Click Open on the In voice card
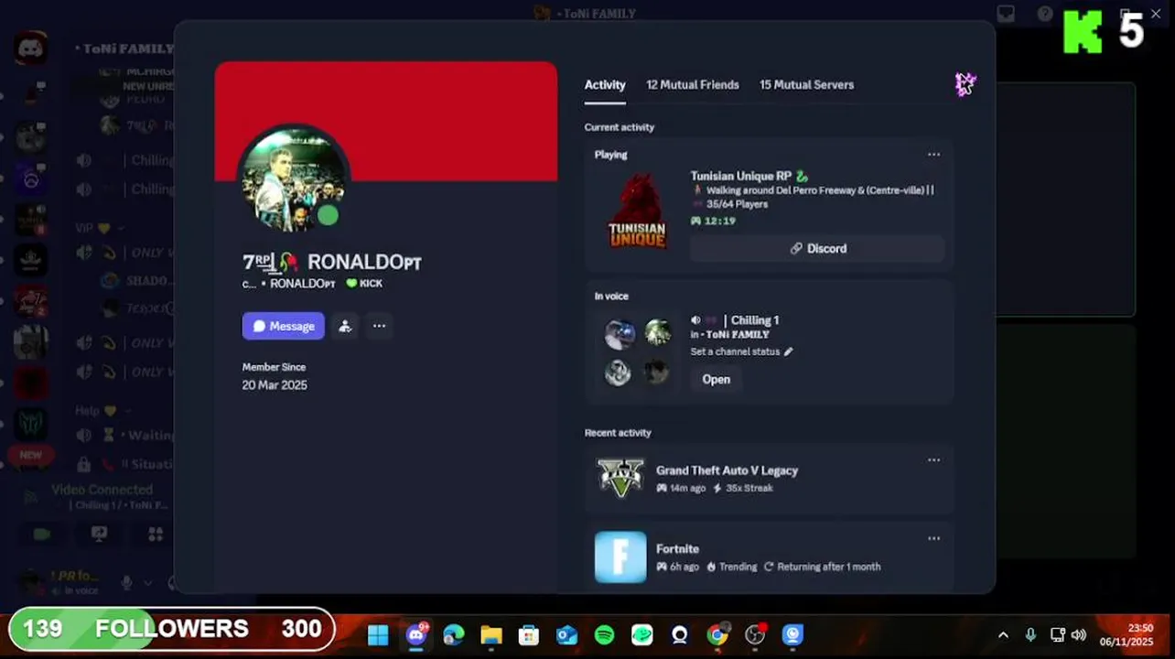The height and width of the screenshot is (659, 1175). point(716,379)
